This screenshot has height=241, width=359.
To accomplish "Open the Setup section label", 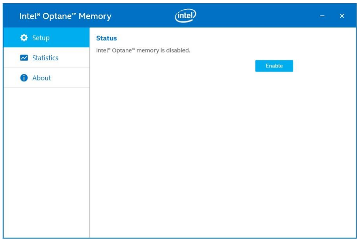I will [41, 38].
